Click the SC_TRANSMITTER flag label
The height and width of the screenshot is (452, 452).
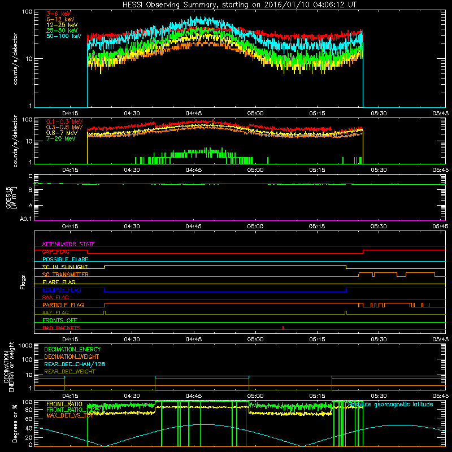tap(66, 275)
